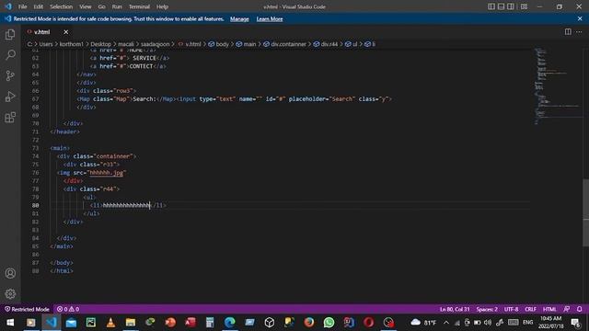Open the Help menu
This screenshot has width=589, height=331.
[x=162, y=6]
